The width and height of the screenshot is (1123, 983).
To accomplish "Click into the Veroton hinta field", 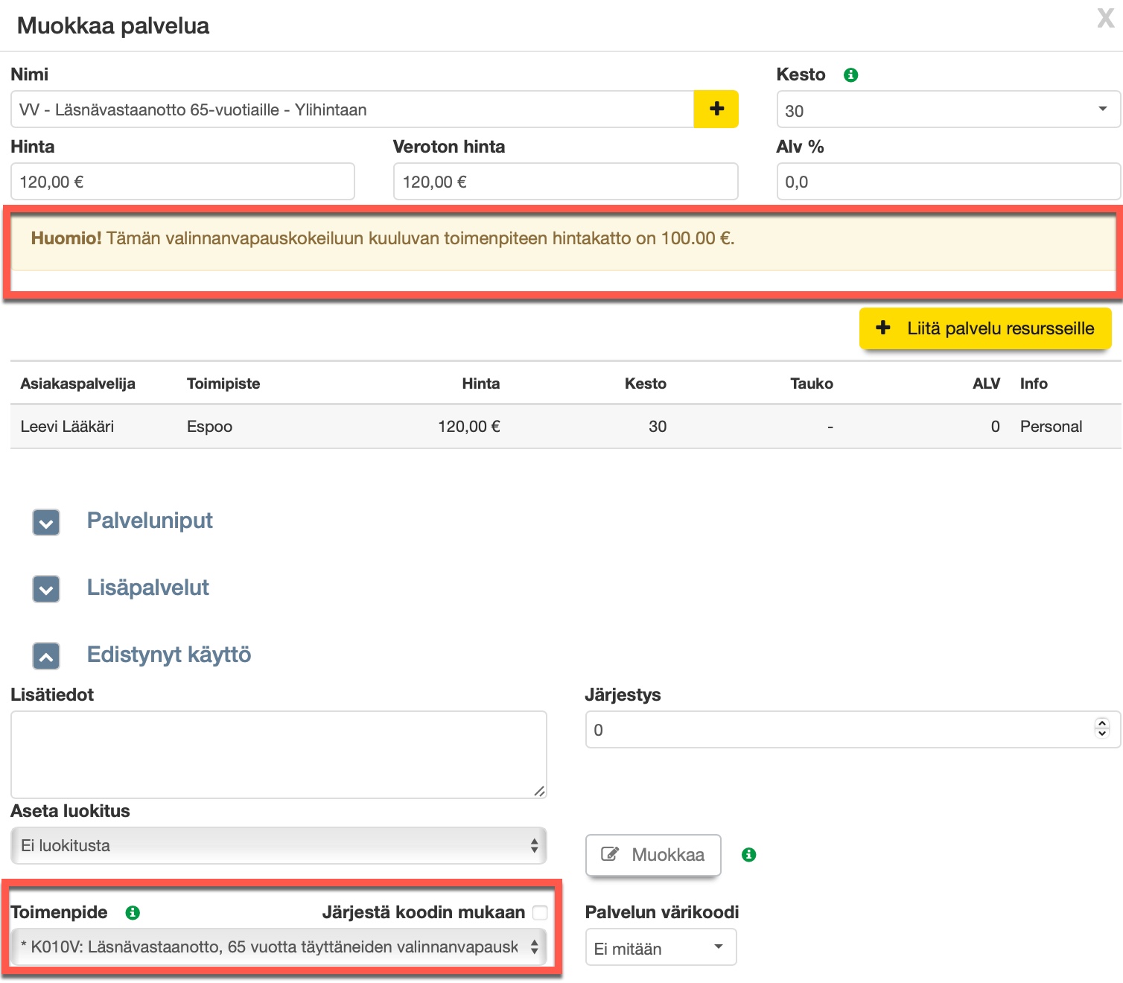I will pos(564,182).
